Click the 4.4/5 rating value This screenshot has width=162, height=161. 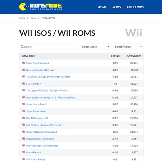pyautogui.click(x=115, y=111)
